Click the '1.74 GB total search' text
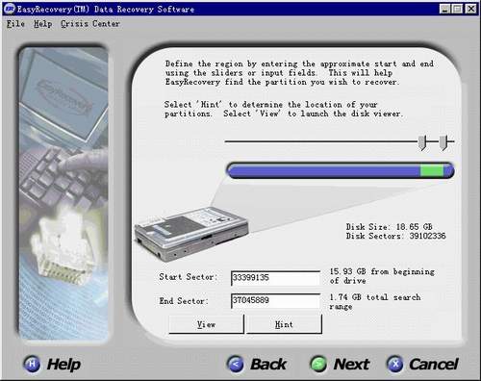The height and width of the screenshot is (381, 481). [375, 297]
